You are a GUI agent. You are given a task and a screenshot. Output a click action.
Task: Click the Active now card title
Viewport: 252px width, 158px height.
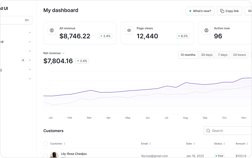point(222,28)
